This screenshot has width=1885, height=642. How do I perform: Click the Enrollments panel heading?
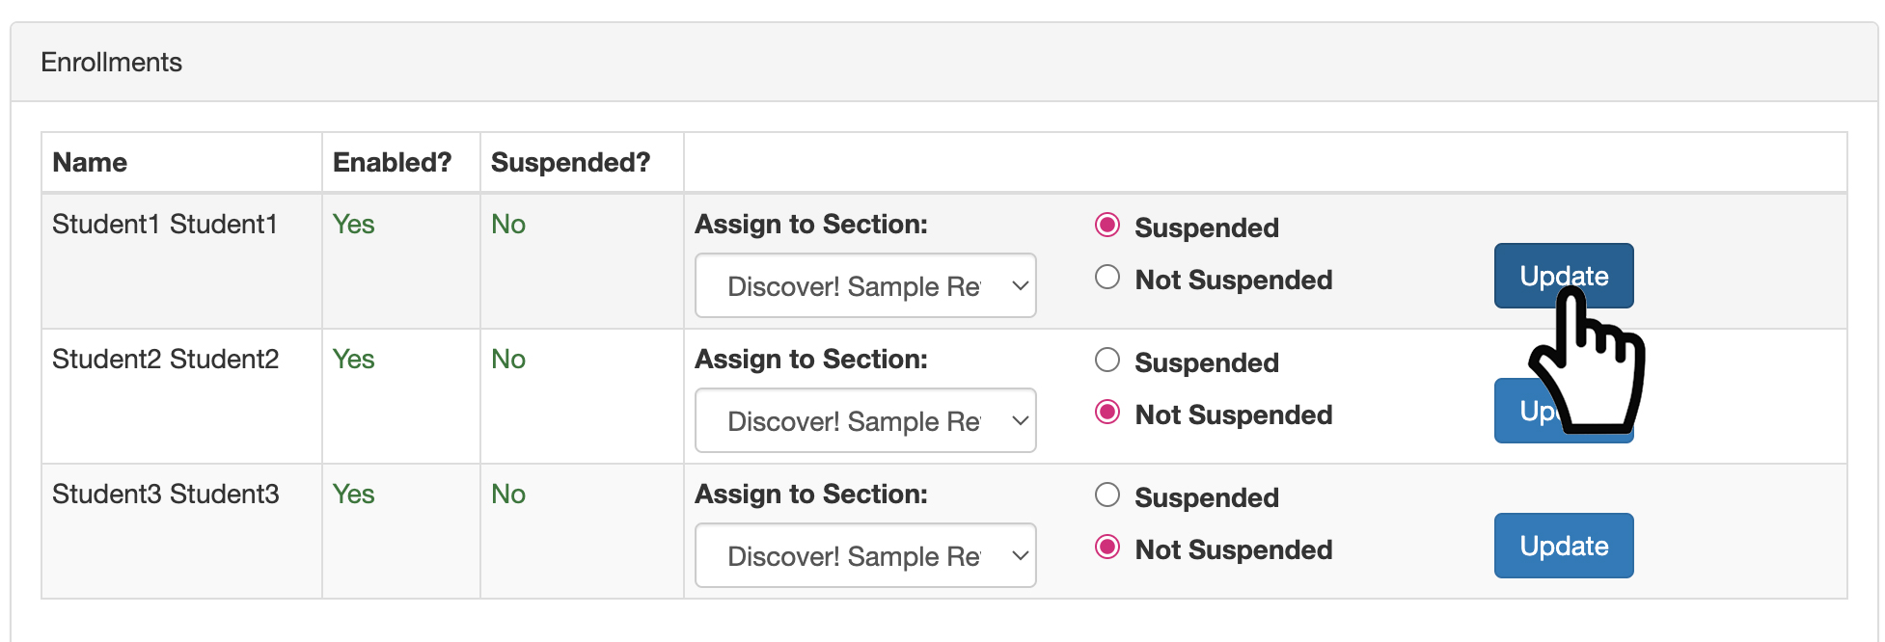112,63
